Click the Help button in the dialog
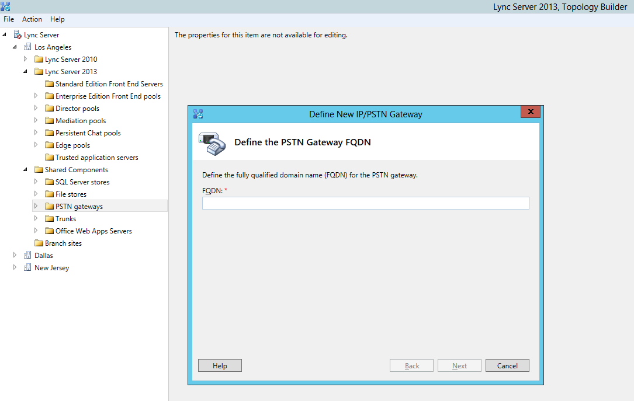Screen dimensions: 634x401 click(x=220, y=366)
